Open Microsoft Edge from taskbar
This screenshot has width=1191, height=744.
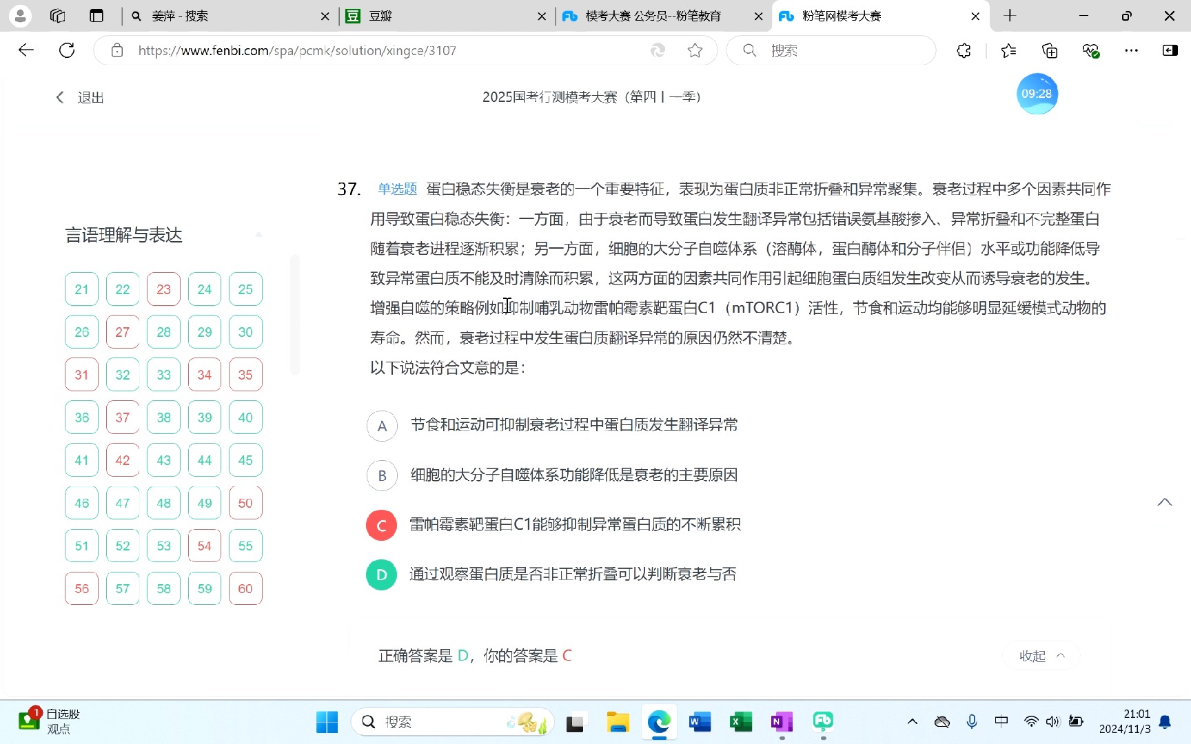(659, 722)
